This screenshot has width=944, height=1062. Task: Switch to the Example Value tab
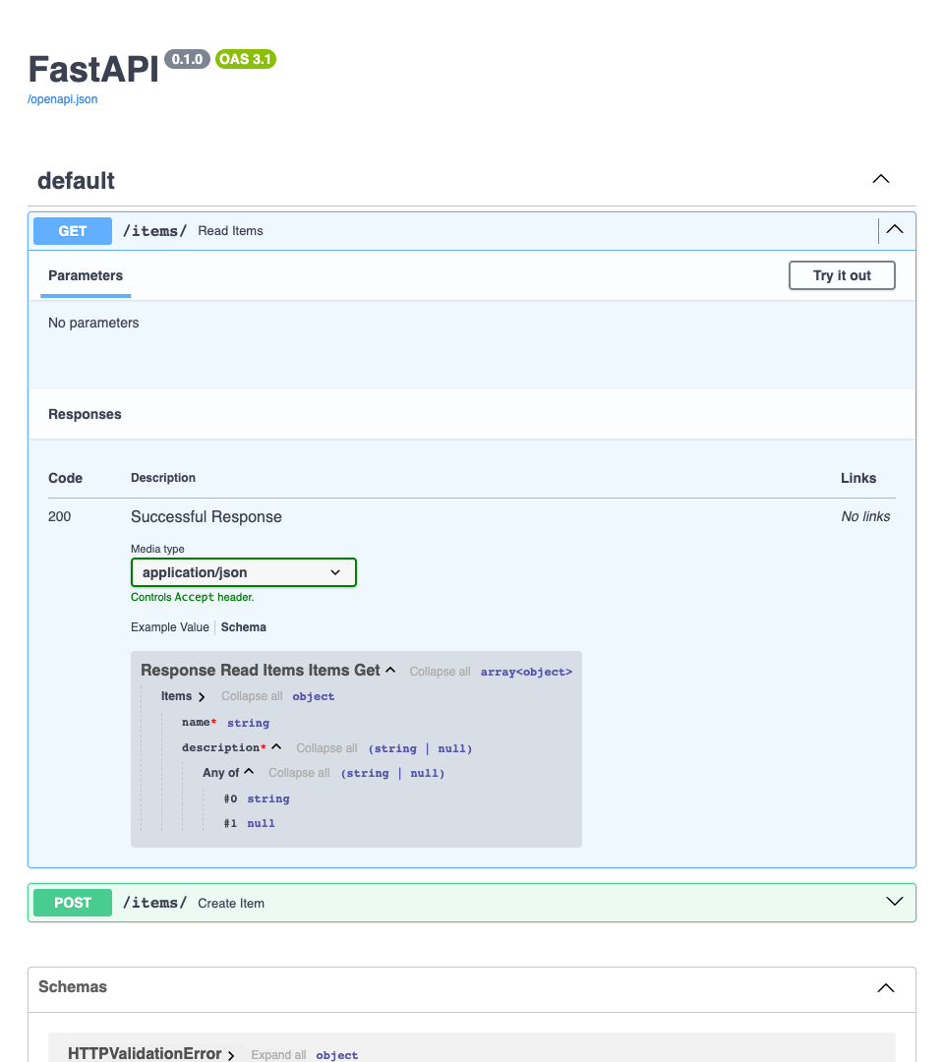169,627
